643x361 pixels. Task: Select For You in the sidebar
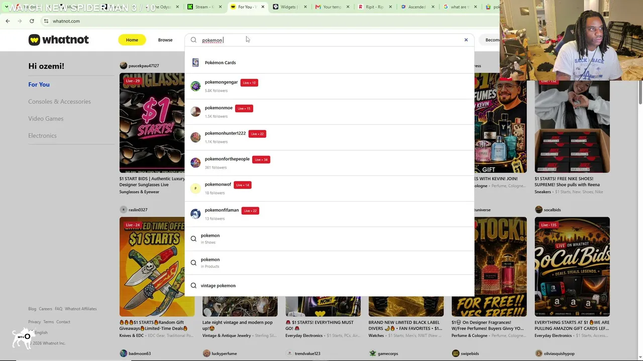[39, 84]
